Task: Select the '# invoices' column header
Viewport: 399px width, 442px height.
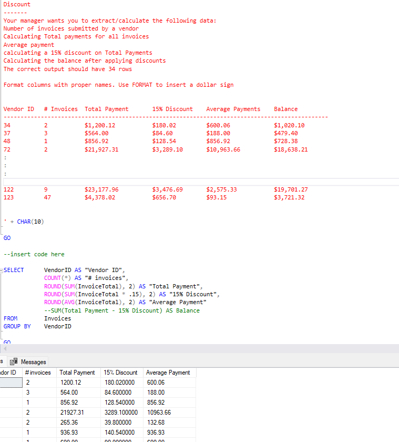Action: tap(39, 373)
